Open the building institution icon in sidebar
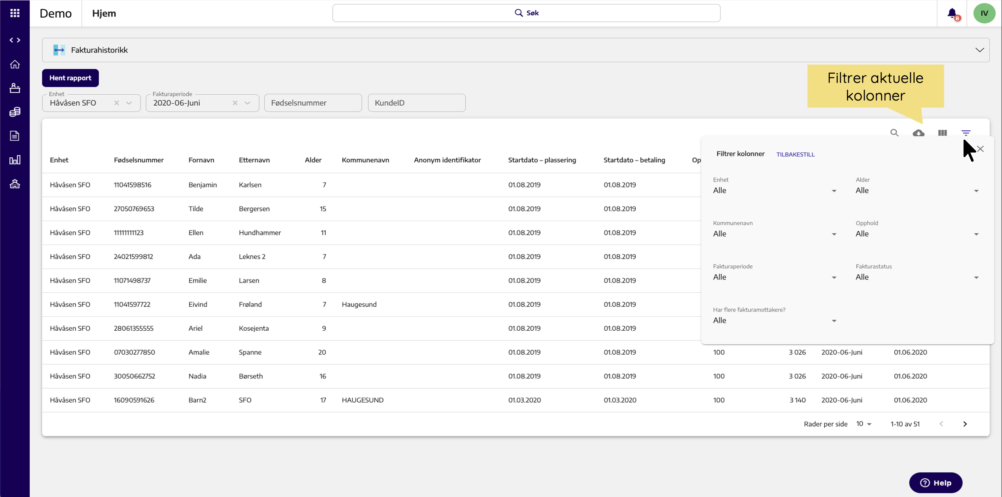1002x497 pixels. point(15,184)
